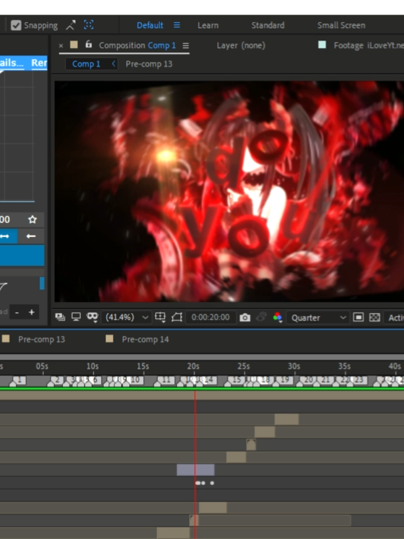404x539 pixels.
Task: Select the Standard workspace
Action: [267, 25]
